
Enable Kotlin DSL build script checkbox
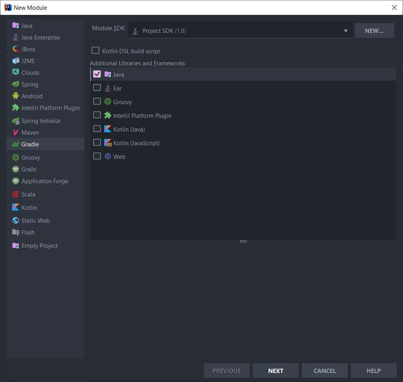(95, 50)
